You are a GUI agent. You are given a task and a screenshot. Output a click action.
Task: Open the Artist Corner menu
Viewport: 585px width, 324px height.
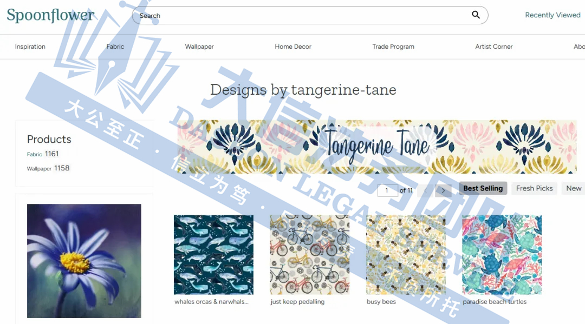[x=493, y=47]
